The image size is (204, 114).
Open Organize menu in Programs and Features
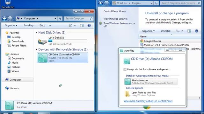[x=148, y=31]
